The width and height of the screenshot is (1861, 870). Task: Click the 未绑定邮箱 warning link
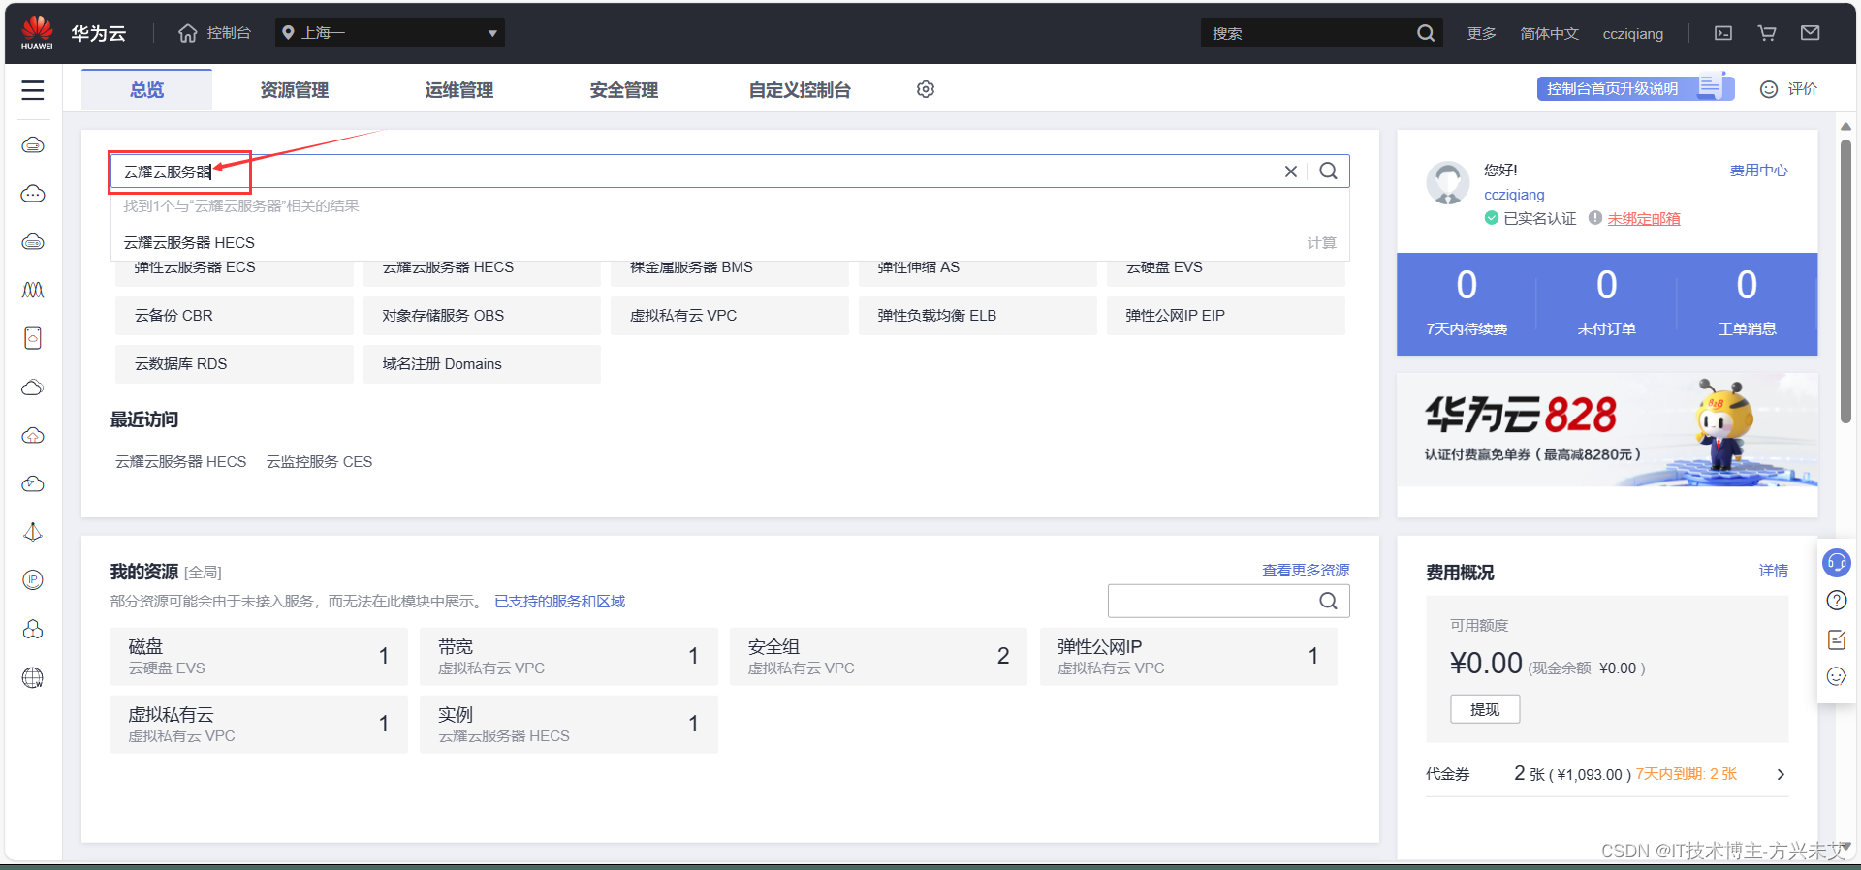click(x=1644, y=219)
